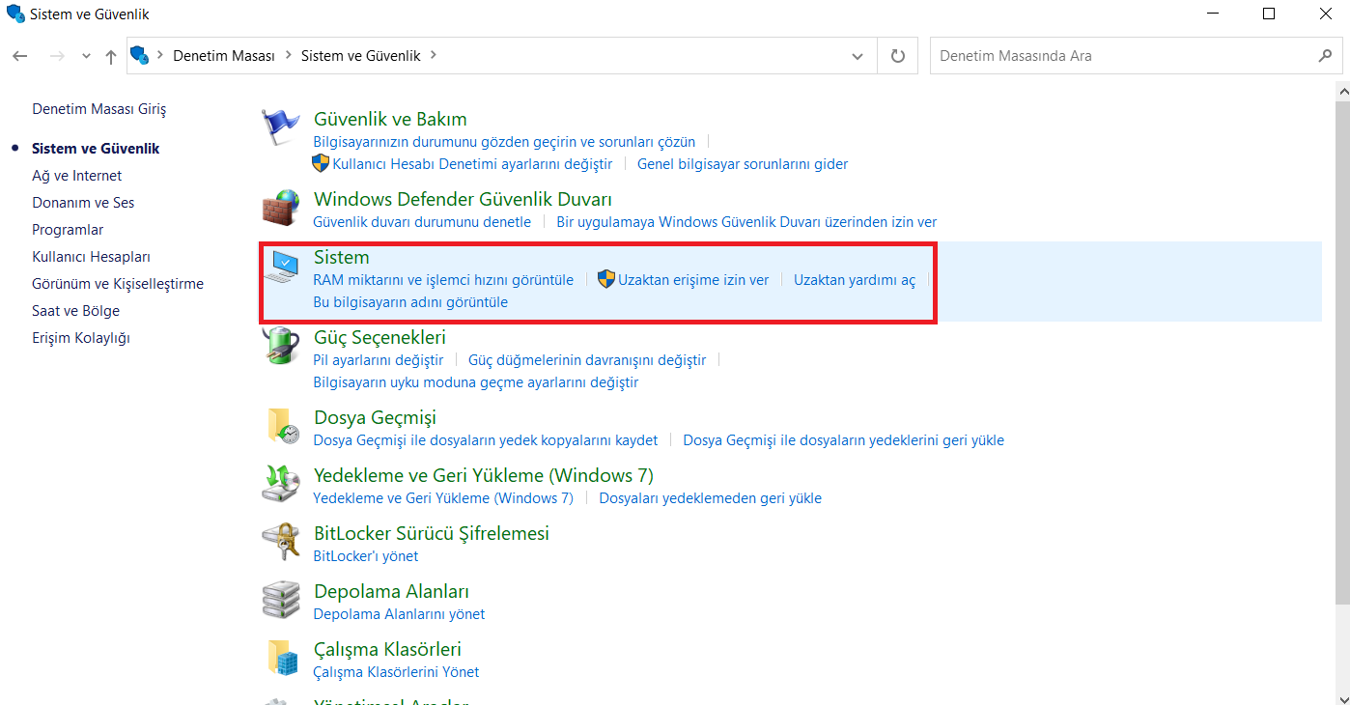The width and height of the screenshot is (1350, 705).
Task: Open Saat ve Bölge category
Action: click(75, 311)
